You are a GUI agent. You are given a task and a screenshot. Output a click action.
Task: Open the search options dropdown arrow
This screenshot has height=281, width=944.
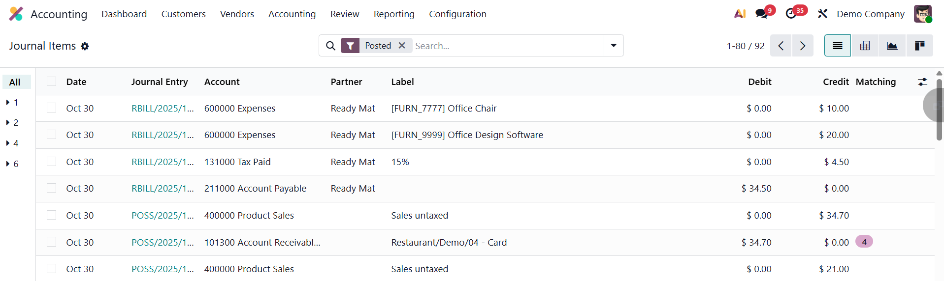(614, 46)
